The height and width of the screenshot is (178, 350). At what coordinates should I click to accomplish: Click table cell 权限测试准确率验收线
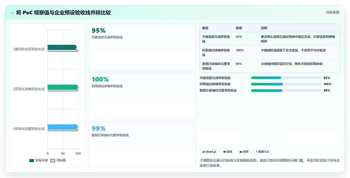tap(216, 52)
